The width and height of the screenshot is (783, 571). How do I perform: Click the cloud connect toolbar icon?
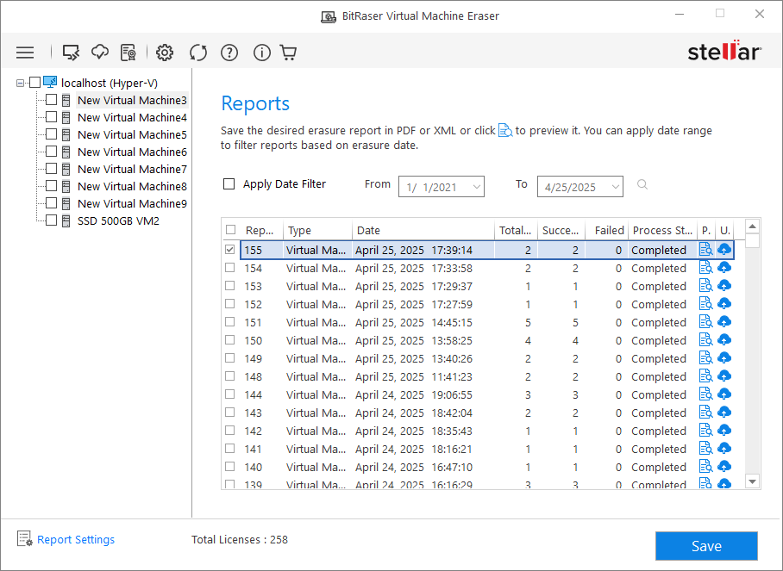tap(100, 52)
